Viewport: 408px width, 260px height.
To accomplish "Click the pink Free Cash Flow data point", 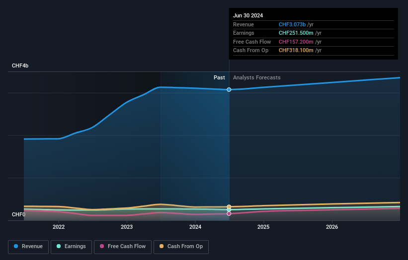I will (x=229, y=214).
